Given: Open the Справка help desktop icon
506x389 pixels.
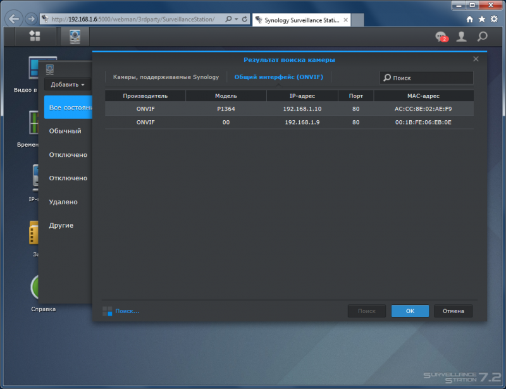Looking at the screenshot, I should click(43, 293).
